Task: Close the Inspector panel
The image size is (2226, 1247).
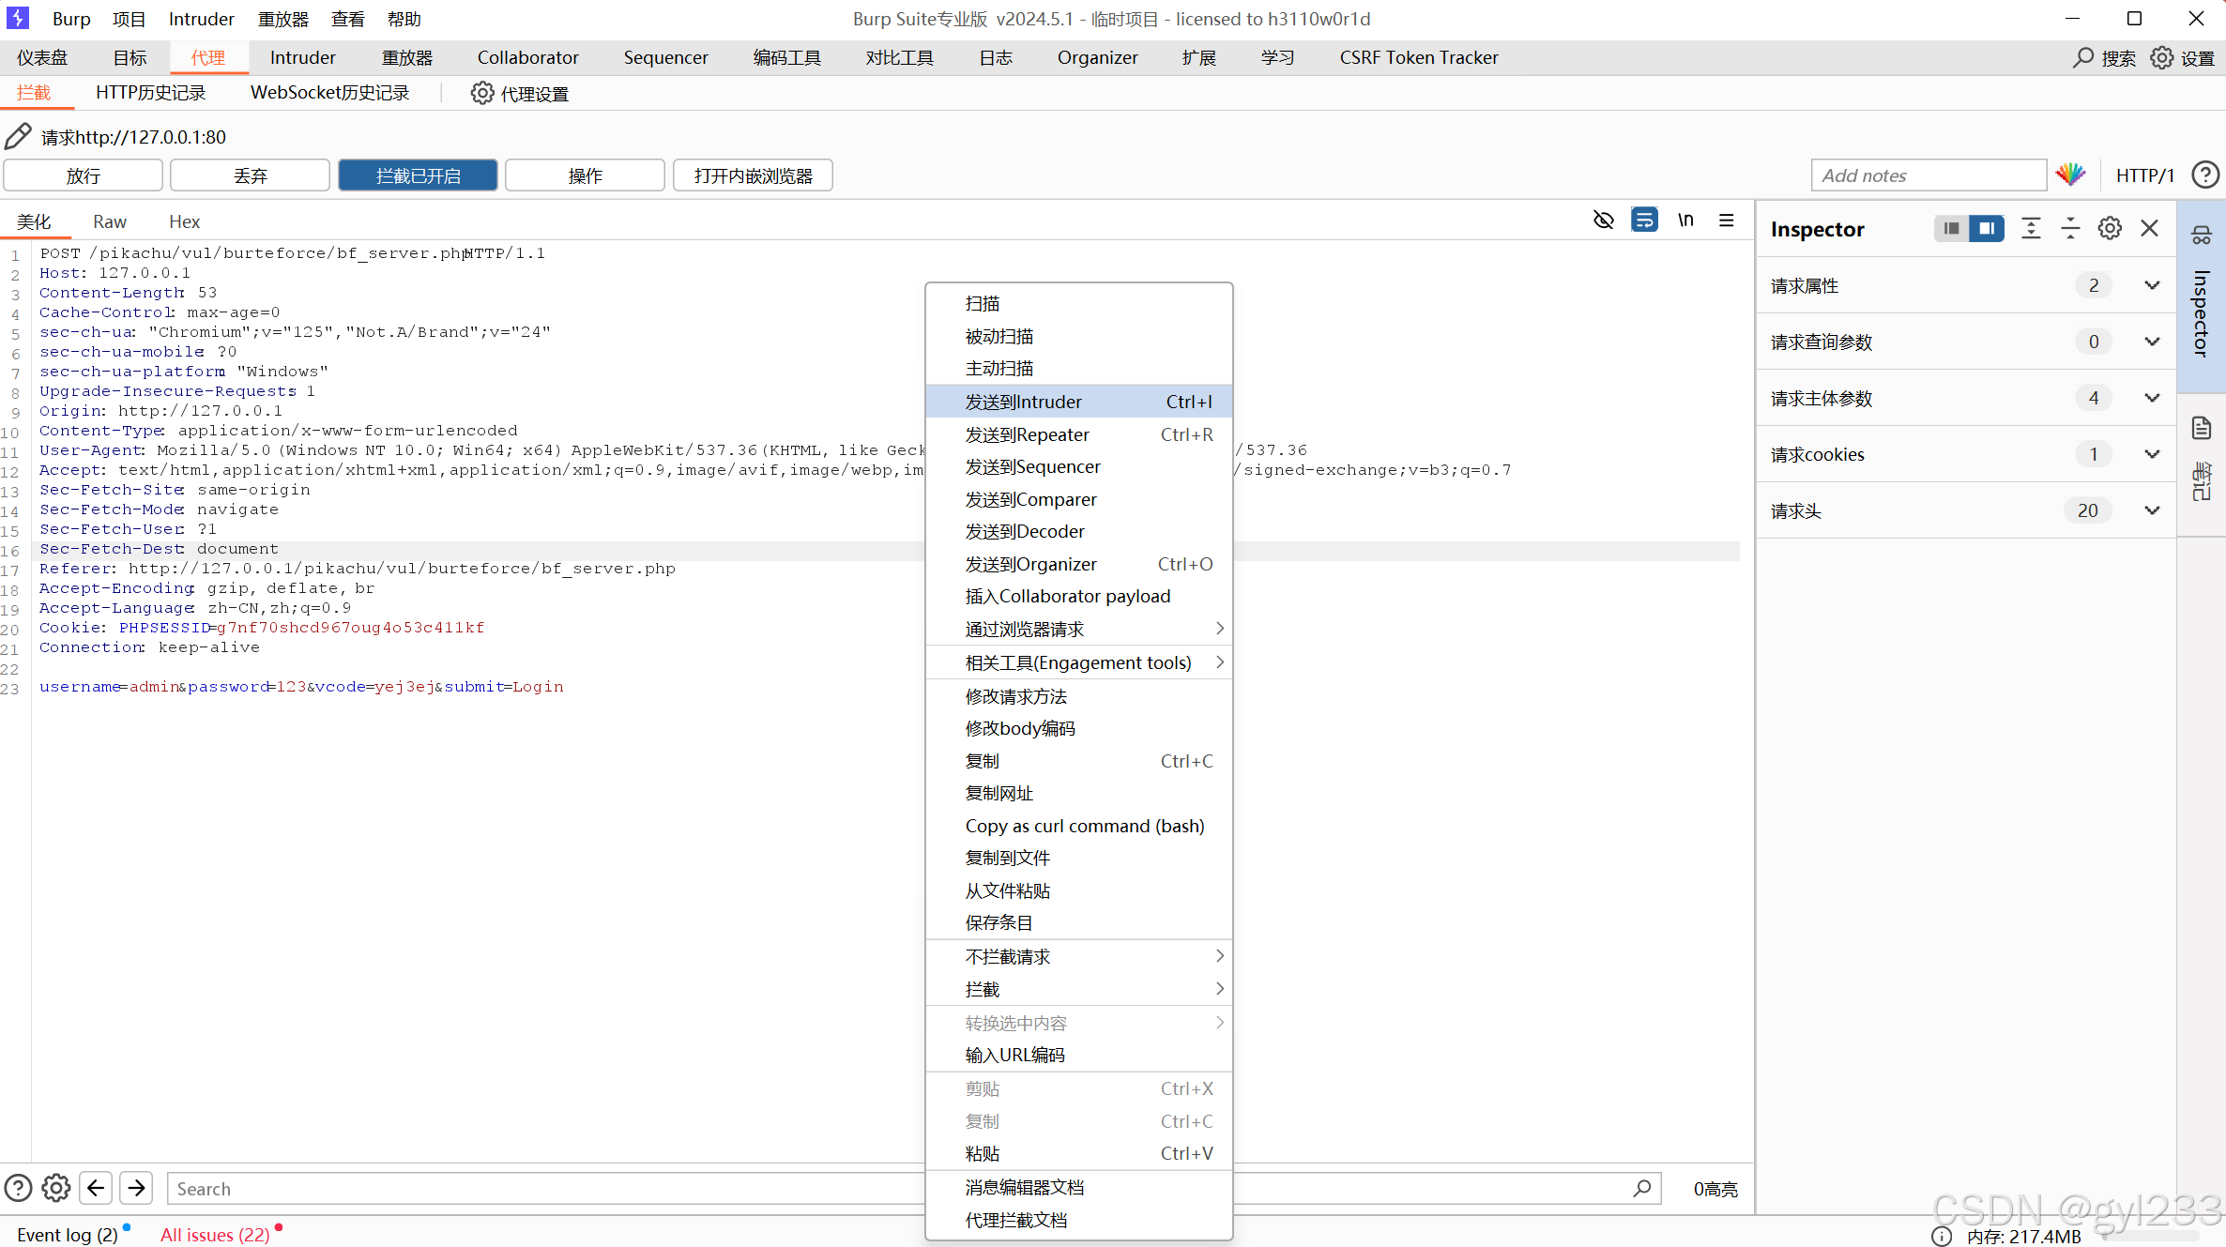Action: click(x=2150, y=228)
